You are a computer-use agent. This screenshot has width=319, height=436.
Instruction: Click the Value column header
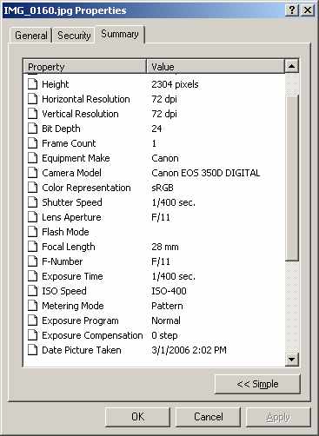tap(216, 67)
